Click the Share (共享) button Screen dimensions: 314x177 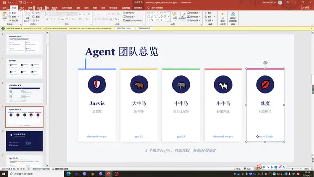pyautogui.click(x=307, y=8)
